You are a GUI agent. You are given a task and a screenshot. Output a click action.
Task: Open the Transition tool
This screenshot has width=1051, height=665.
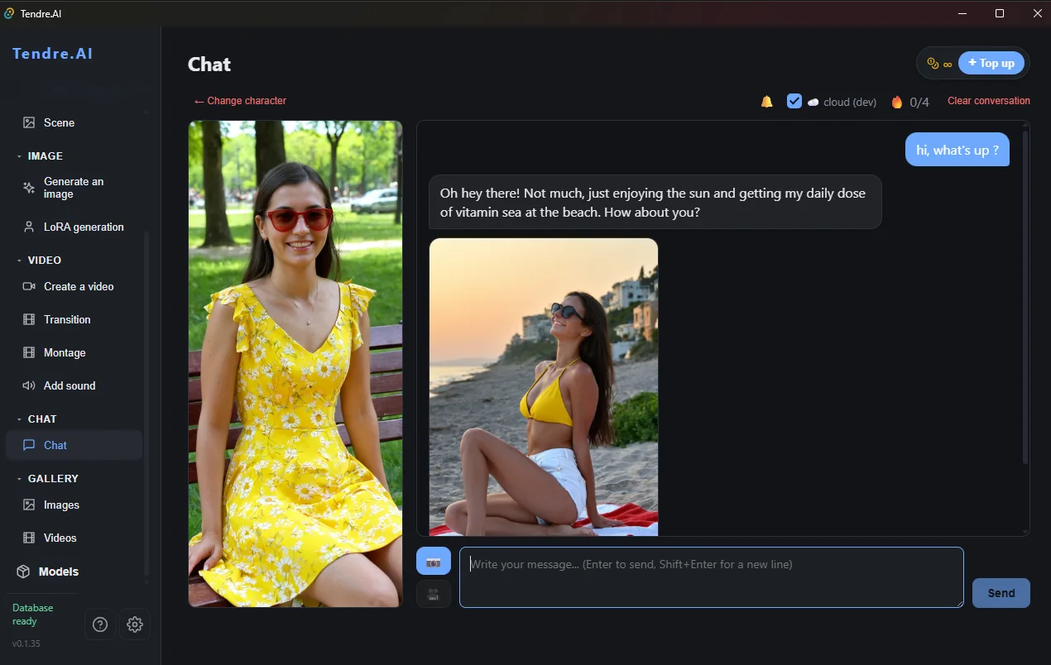[74, 319]
